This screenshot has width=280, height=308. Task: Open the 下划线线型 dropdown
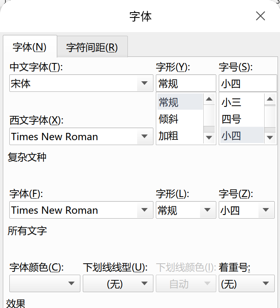144,284
